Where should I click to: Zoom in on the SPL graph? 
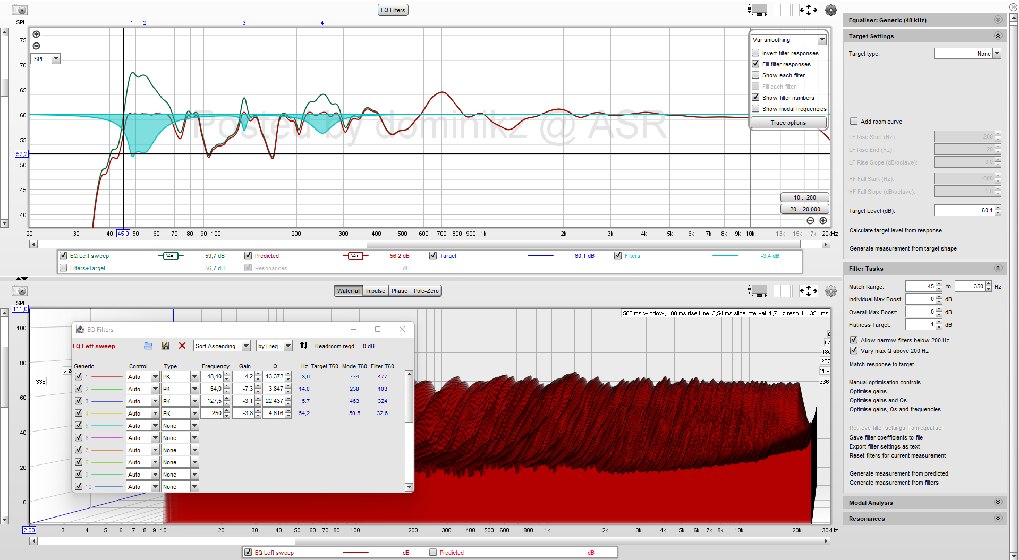click(36, 35)
